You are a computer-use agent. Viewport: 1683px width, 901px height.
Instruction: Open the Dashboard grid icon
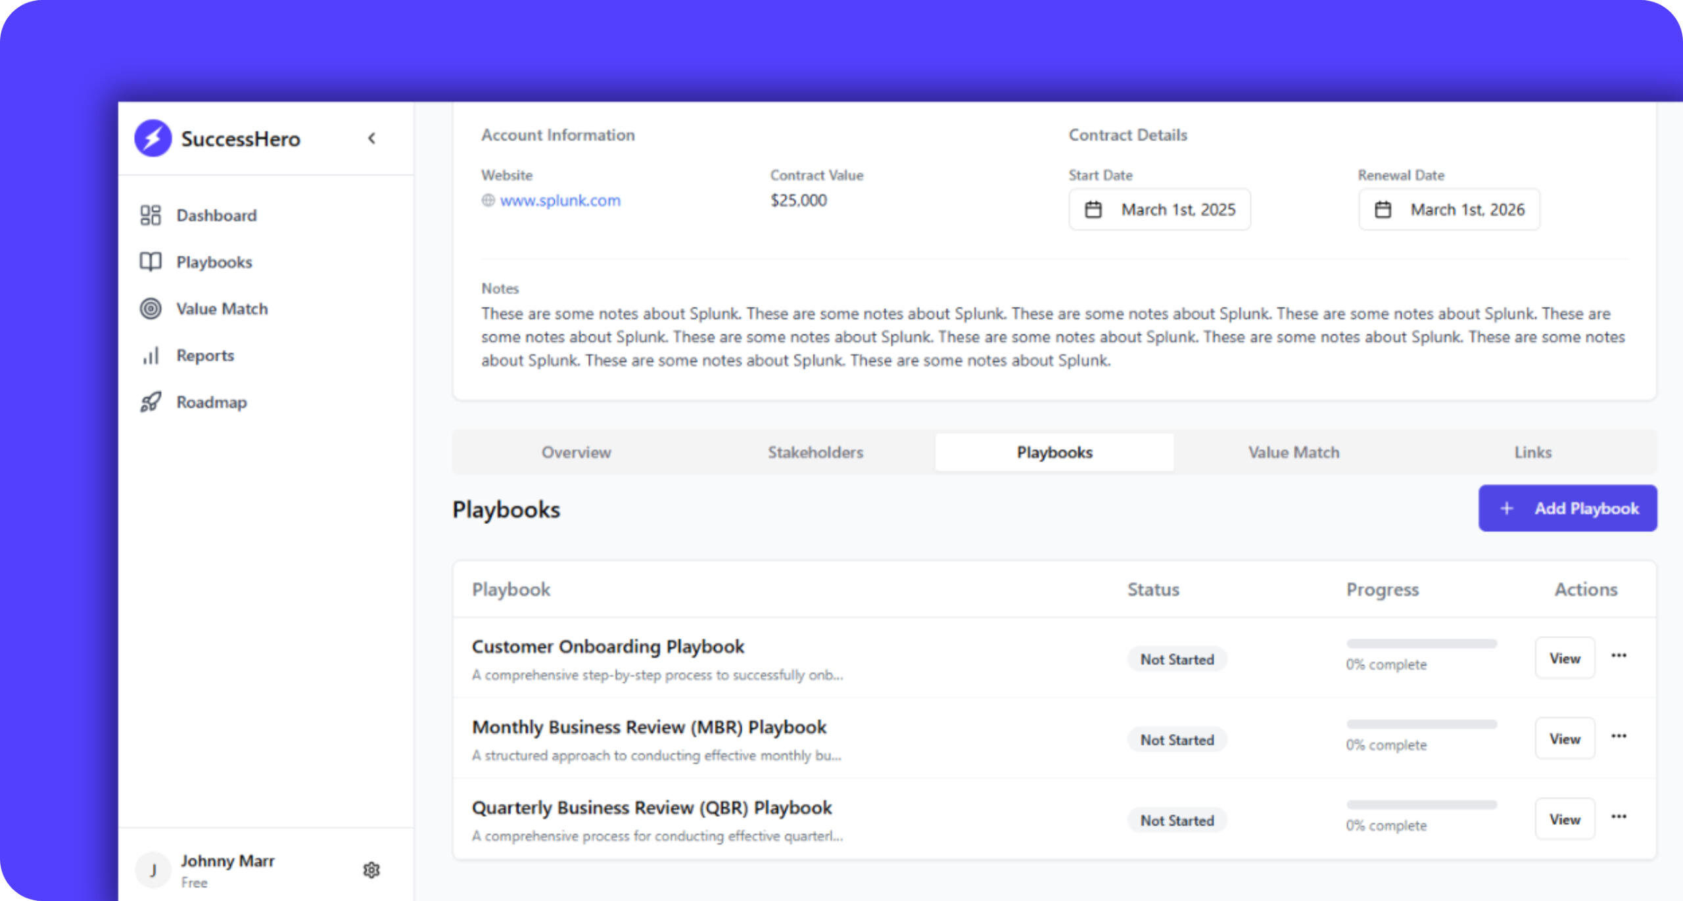[x=151, y=215]
